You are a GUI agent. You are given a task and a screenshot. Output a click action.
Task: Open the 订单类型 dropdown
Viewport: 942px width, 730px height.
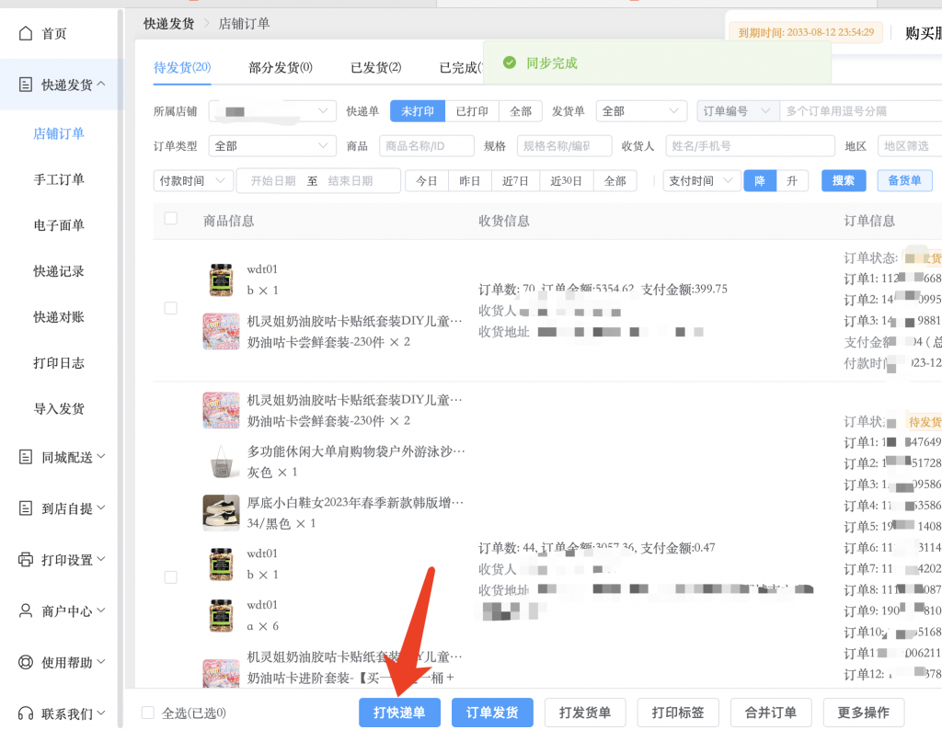[x=272, y=146]
